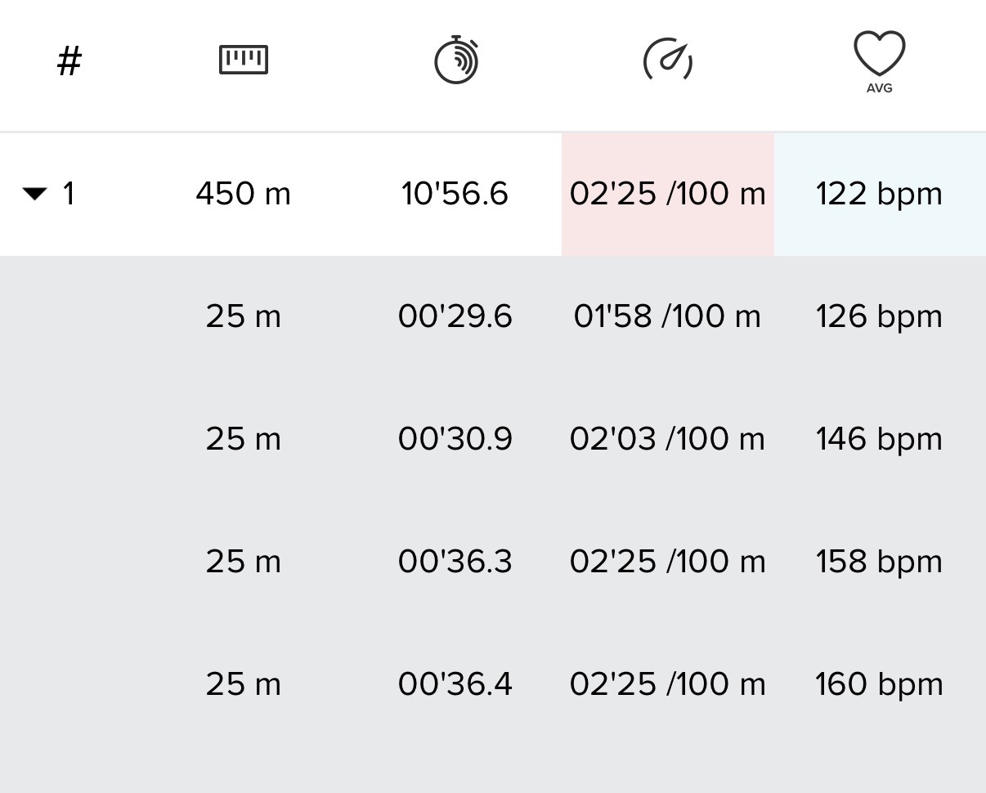Click the 160 bpm heart rate value
Image resolution: width=986 pixels, height=793 pixels.
click(x=879, y=684)
